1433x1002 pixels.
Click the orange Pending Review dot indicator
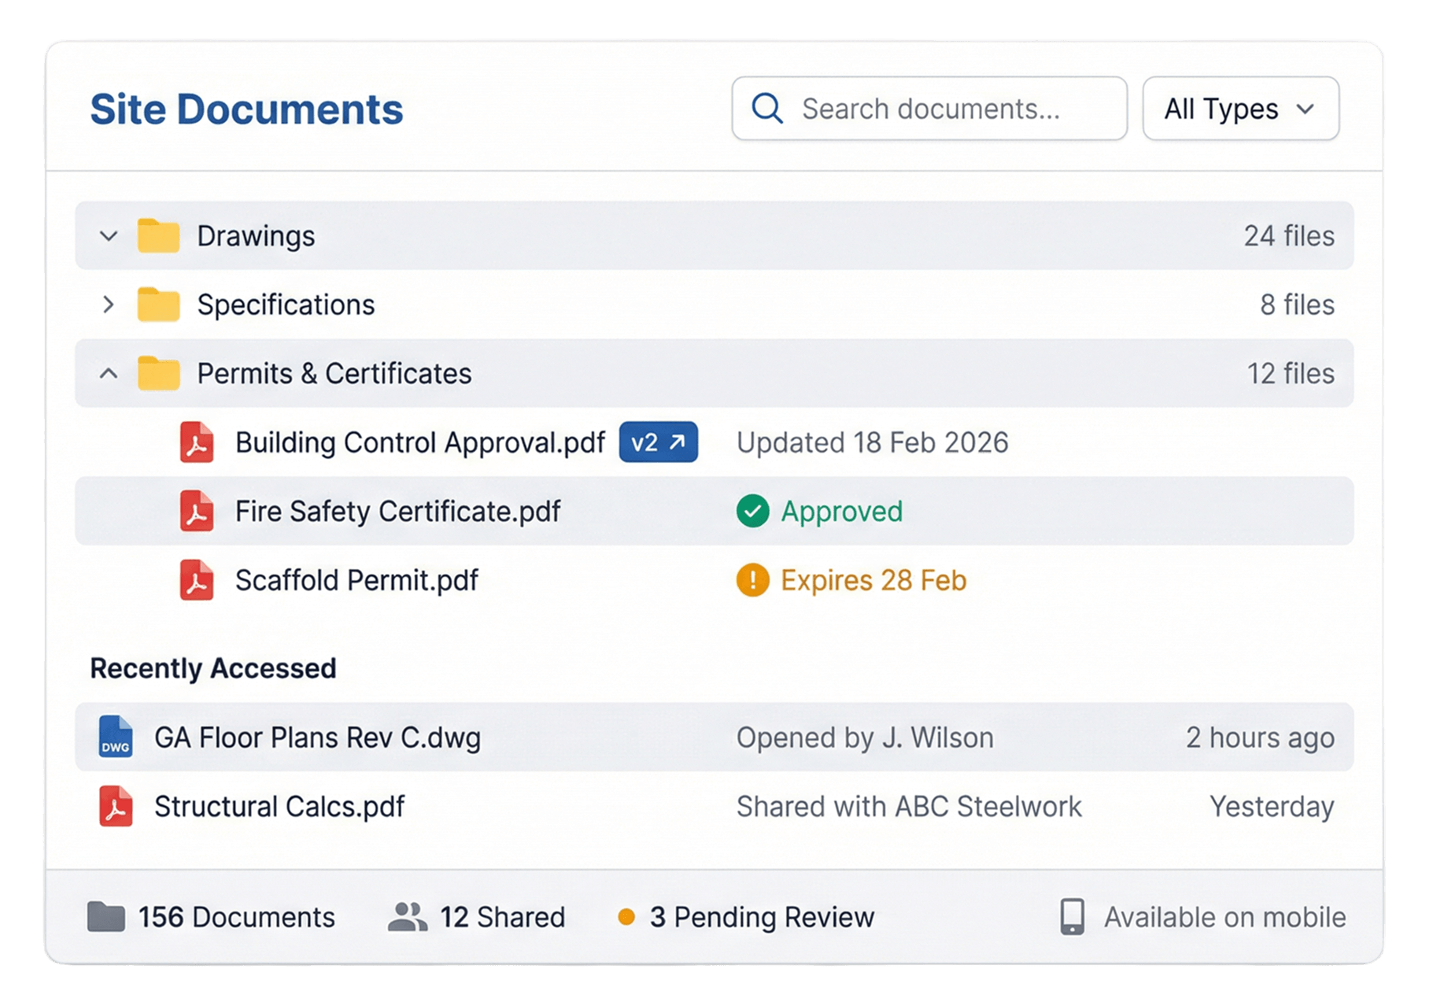coord(626,916)
